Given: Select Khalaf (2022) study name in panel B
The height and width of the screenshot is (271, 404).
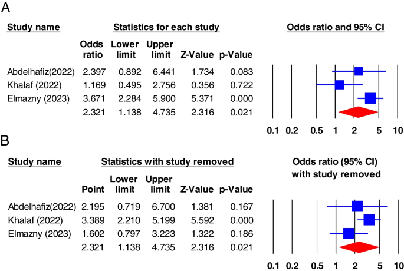Looking at the screenshot, I should pyautogui.click(x=33, y=220).
